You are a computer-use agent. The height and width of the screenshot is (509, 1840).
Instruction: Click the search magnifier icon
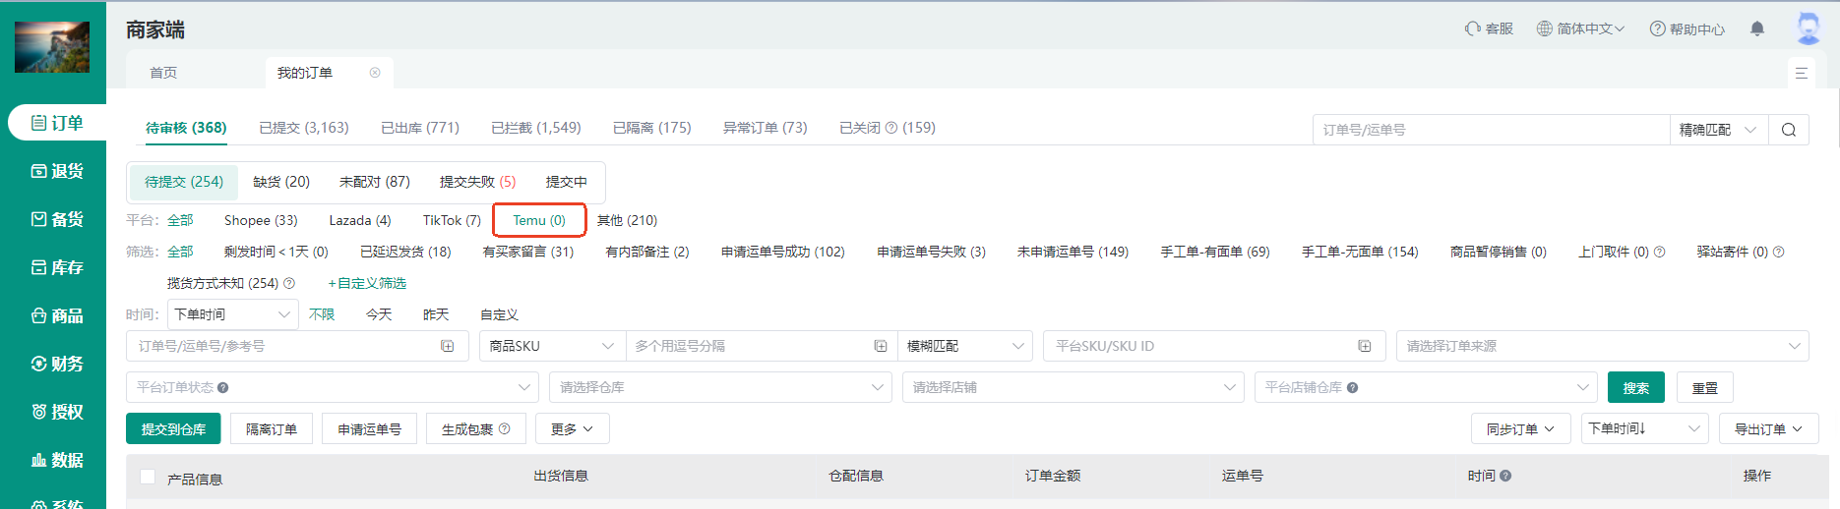(1788, 130)
